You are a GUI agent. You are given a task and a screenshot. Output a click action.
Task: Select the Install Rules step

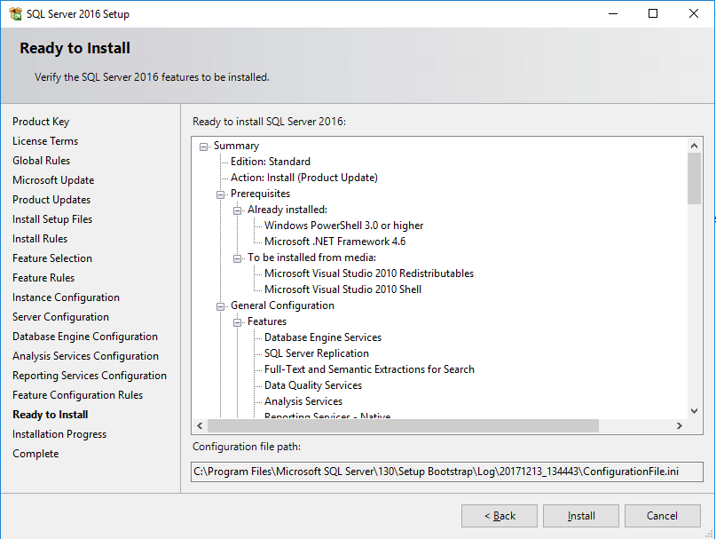(40, 239)
